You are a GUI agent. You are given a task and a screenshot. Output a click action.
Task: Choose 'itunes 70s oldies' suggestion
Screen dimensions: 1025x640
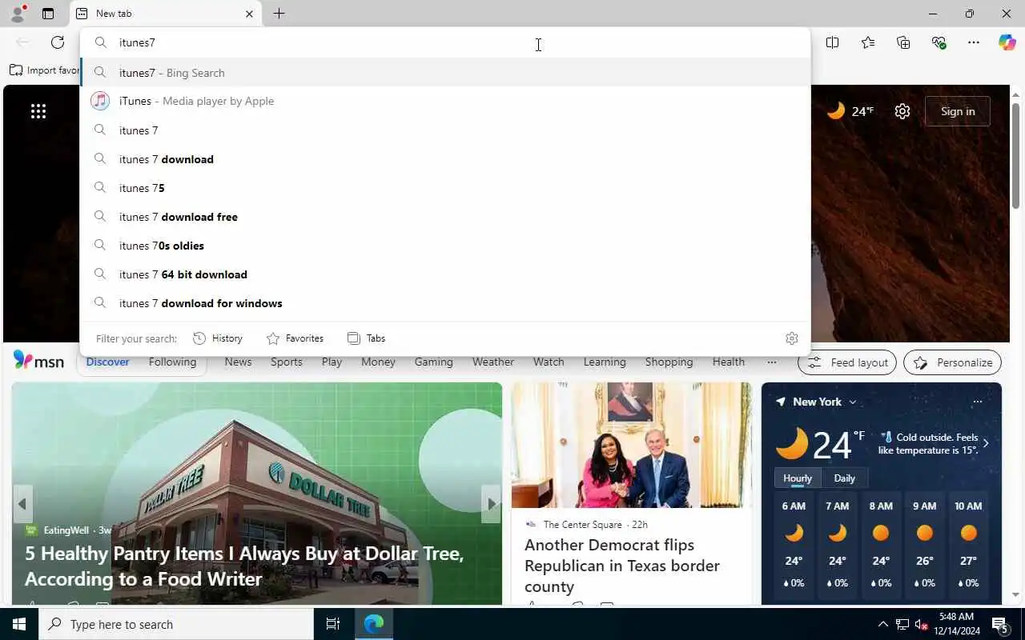tap(445, 246)
